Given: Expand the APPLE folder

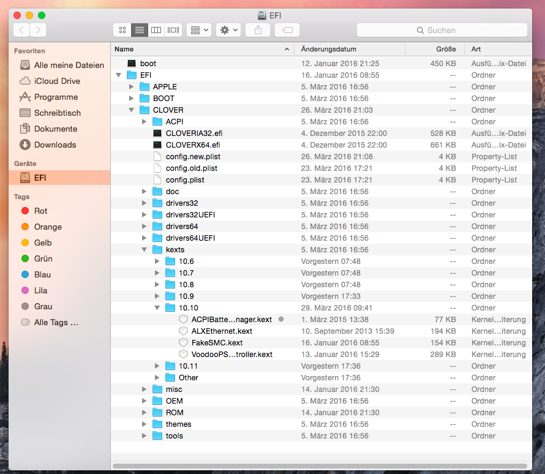Looking at the screenshot, I should click(x=132, y=87).
